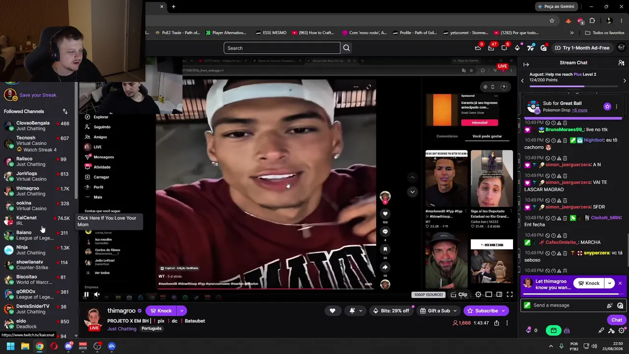
Task: Open chat settings gear icon
Action: (x=622, y=330)
